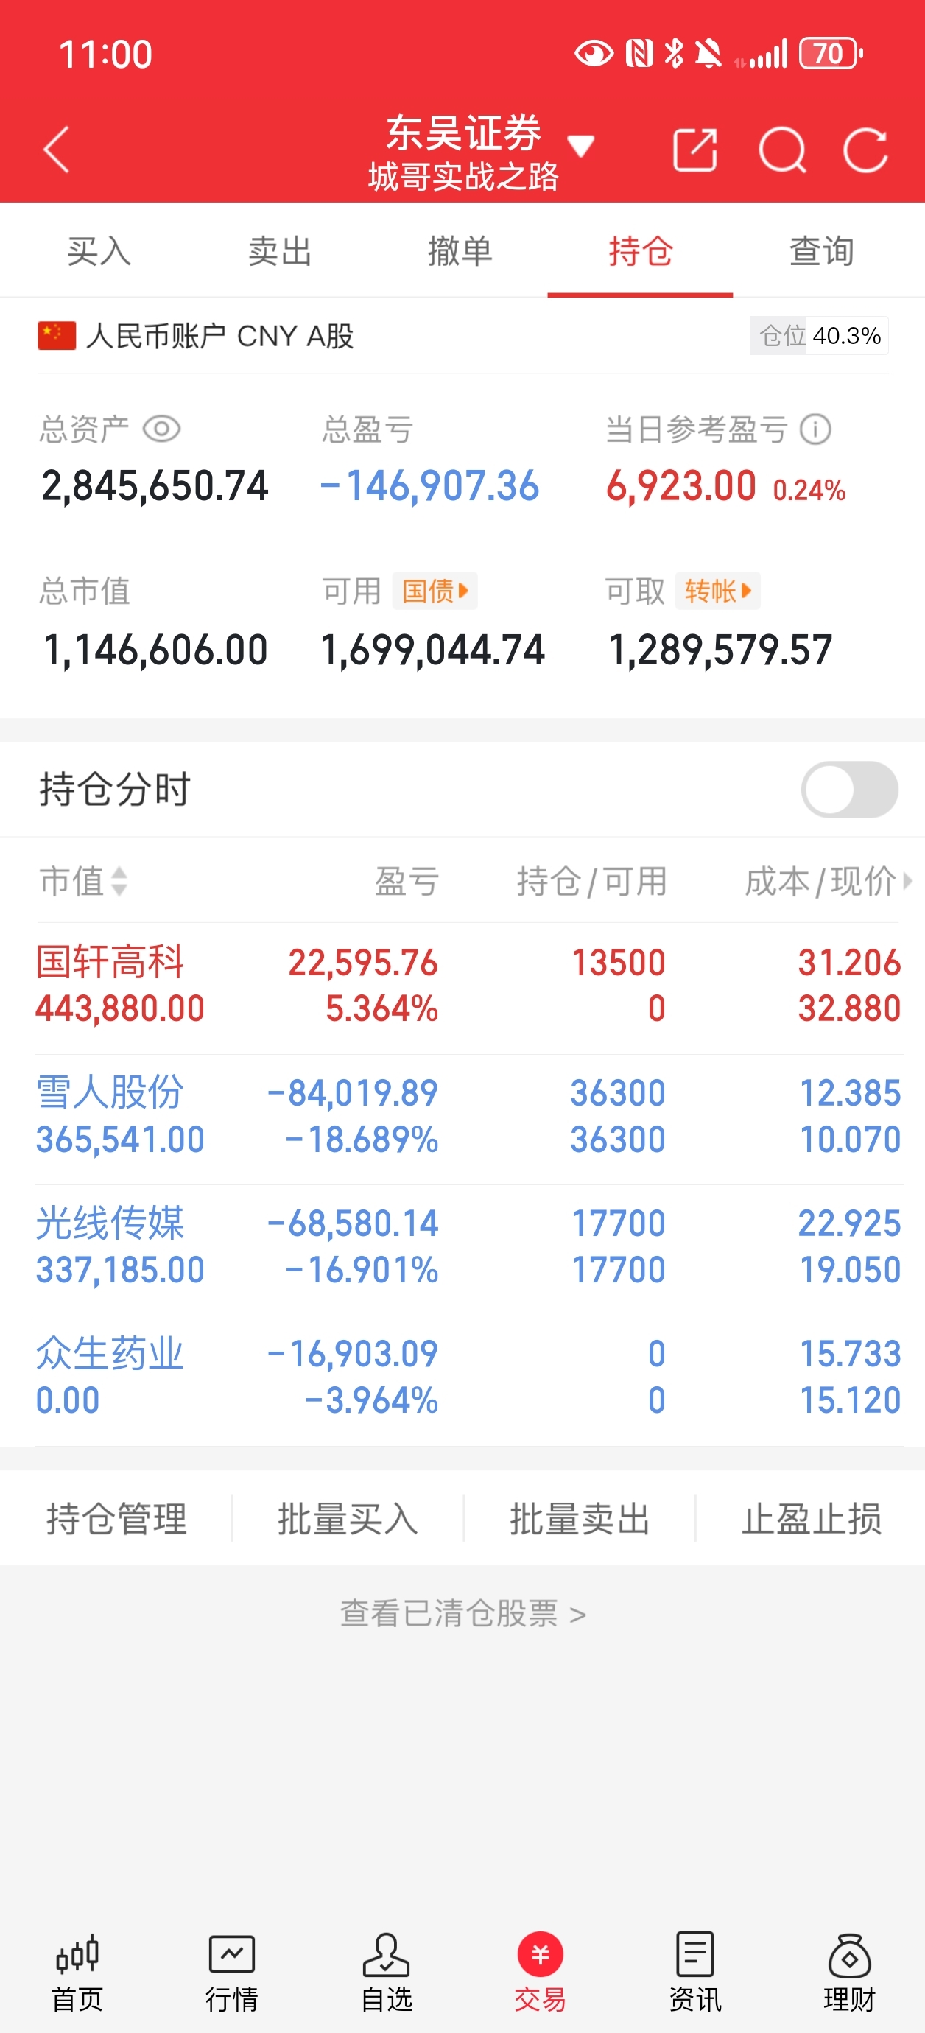Tap 光线传媒 current price 19.050
The image size is (925, 2033).
pyautogui.click(x=850, y=1270)
